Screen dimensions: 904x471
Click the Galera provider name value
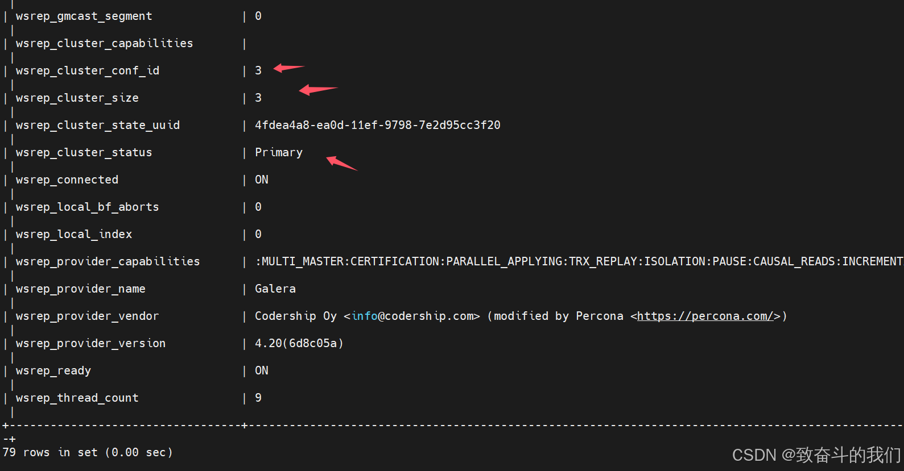tap(275, 289)
